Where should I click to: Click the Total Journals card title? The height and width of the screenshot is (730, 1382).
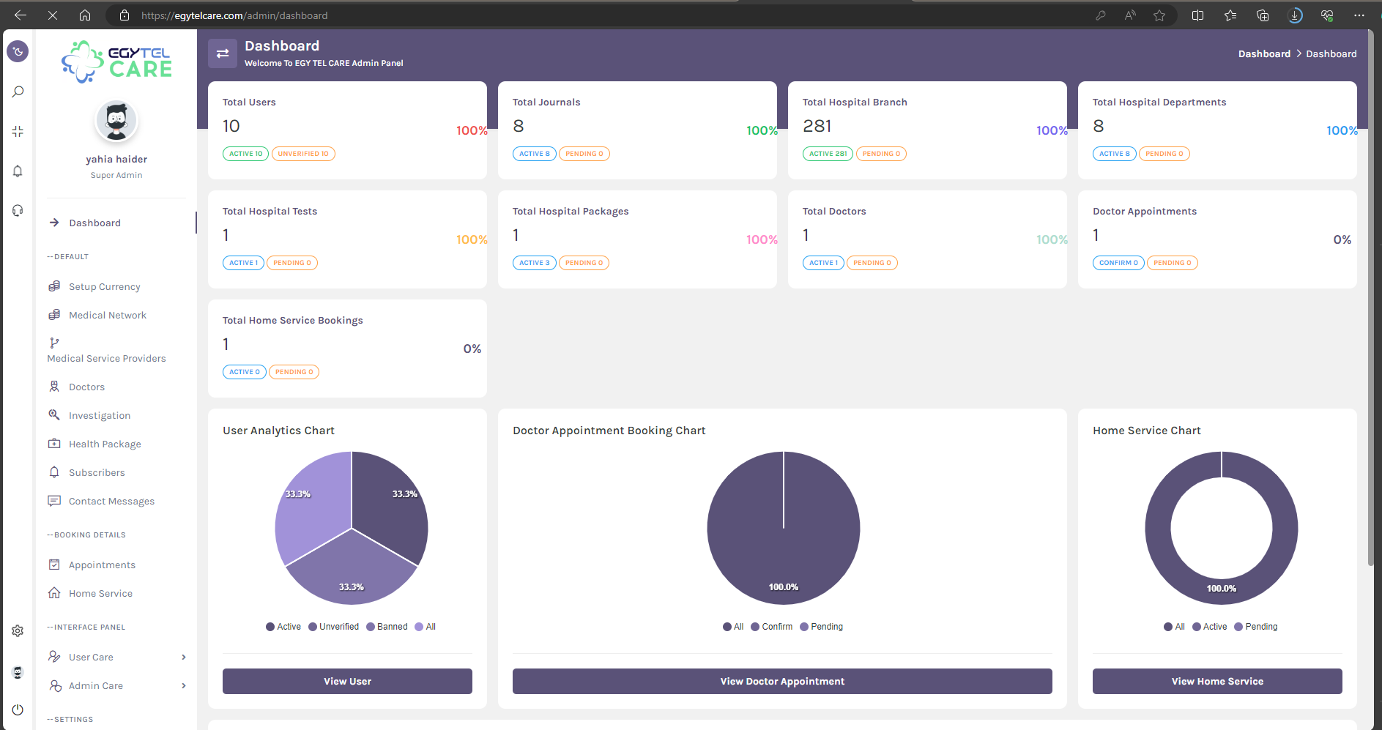point(546,102)
